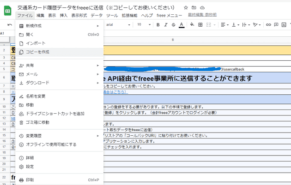
Task: Expand the merge cells dropdown arrow
Action: (x=214, y=25)
